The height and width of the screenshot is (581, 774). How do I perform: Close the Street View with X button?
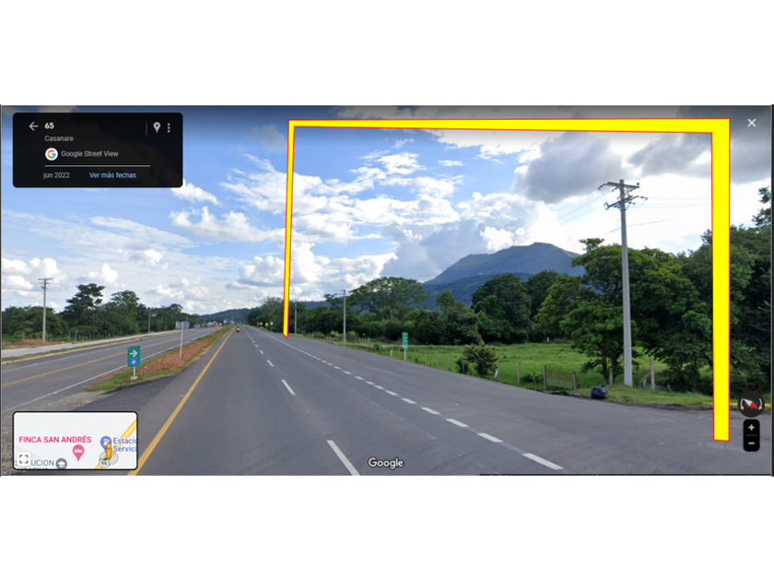coord(751,123)
